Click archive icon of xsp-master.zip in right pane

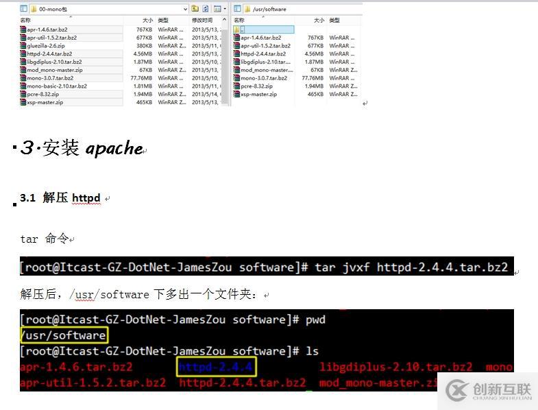(x=236, y=94)
